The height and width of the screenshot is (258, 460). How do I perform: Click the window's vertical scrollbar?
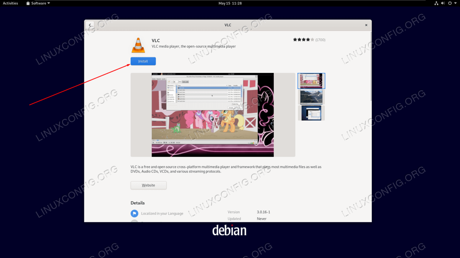click(370, 66)
